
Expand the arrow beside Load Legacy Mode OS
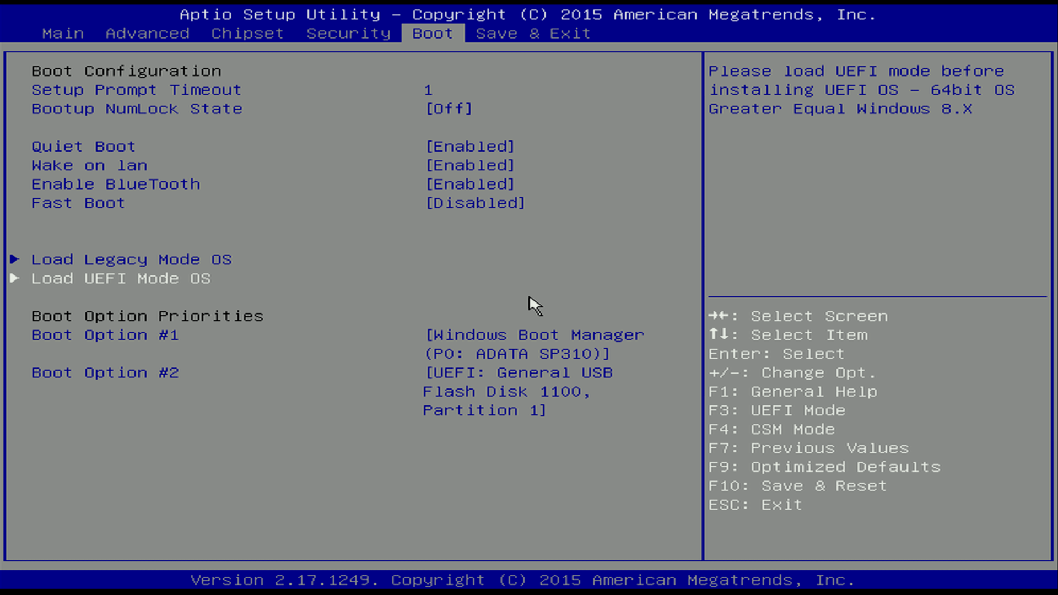click(x=14, y=259)
